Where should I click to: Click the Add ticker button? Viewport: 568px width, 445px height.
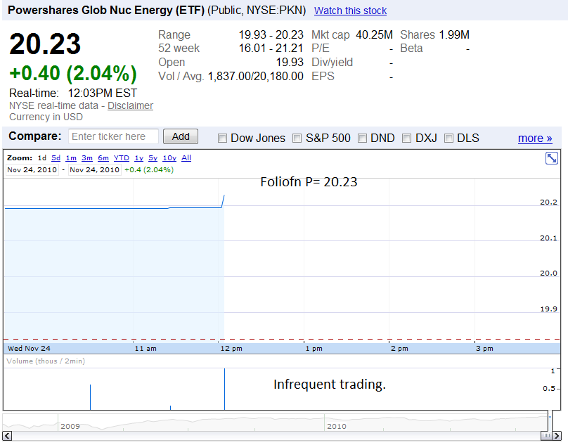[181, 136]
